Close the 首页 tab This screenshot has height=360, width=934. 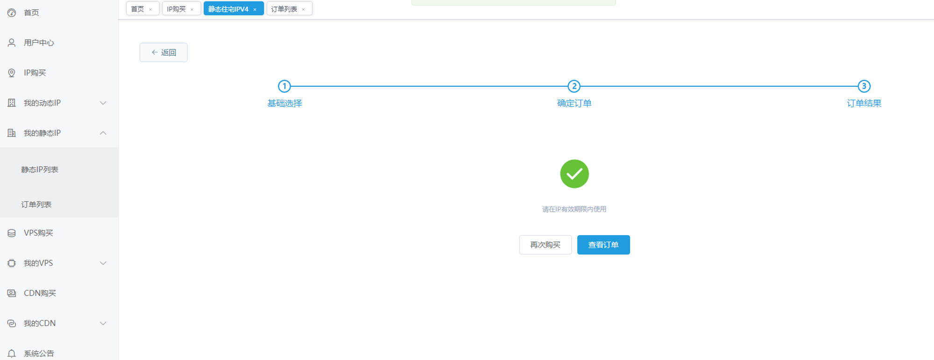click(x=150, y=9)
